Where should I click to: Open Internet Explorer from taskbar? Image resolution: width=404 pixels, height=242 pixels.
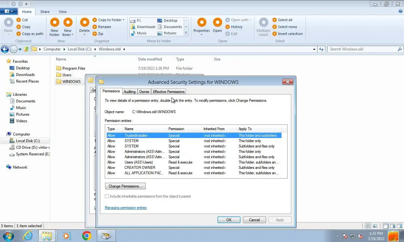pyautogui.click(x=28, y=236)
